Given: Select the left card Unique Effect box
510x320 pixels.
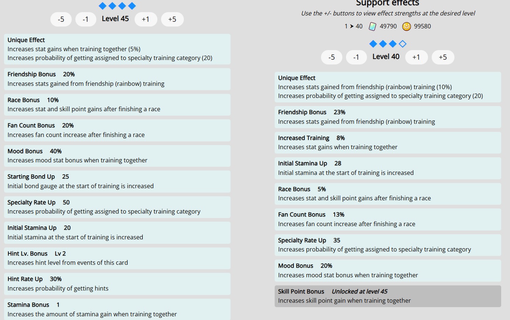Looking at the screenshot, I should (117, 49).
